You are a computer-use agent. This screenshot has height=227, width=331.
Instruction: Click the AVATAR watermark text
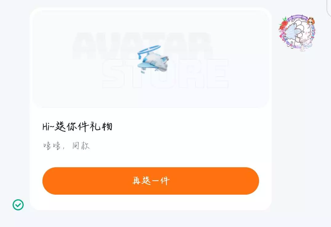point(142,46)
